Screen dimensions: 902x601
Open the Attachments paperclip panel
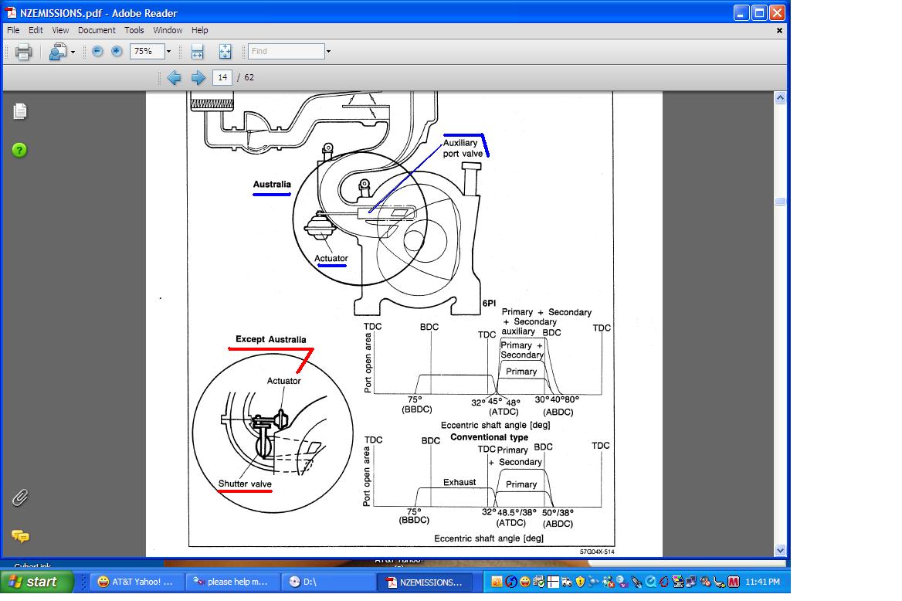click(x=20, y=497)
